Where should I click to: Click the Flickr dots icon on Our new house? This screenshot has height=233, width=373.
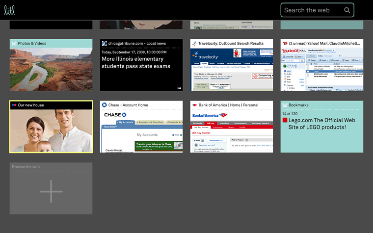tap(14, 105)
